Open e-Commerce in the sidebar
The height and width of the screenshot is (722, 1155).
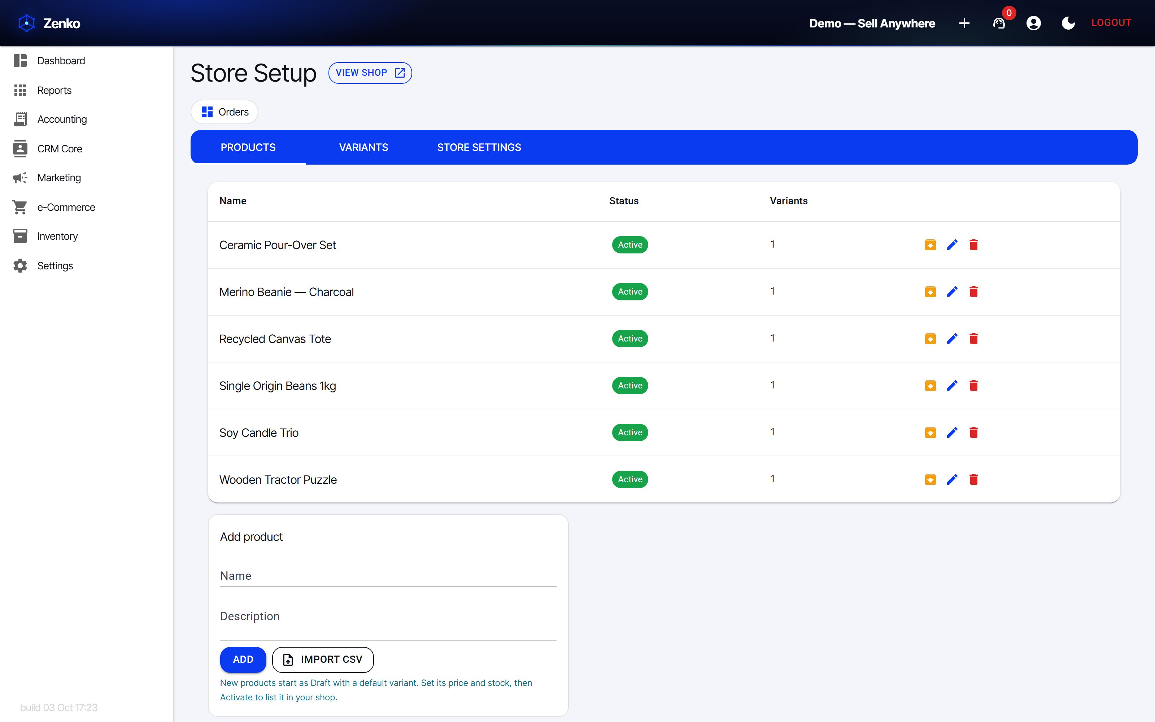[x=86, y=207]
